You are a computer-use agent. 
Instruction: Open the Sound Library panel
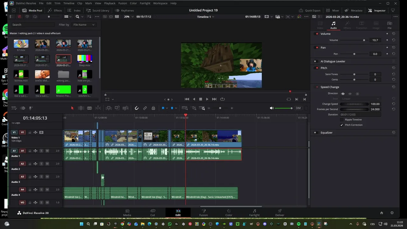tap(98, 10)
